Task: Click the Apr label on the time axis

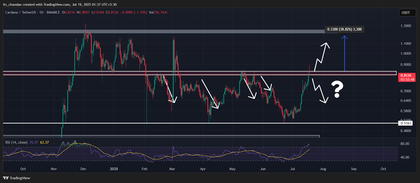Action: [x=203, y=169]
